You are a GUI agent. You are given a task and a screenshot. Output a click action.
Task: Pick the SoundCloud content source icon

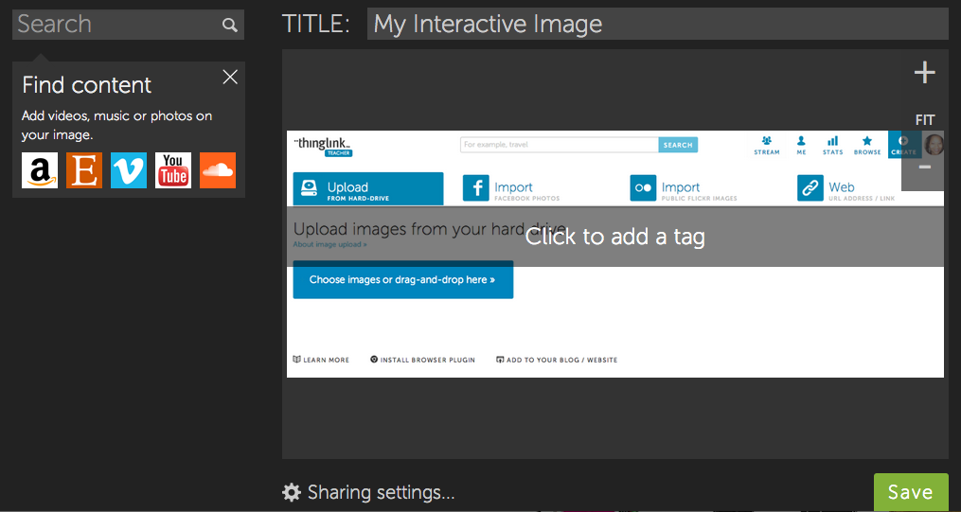[218, 170]
